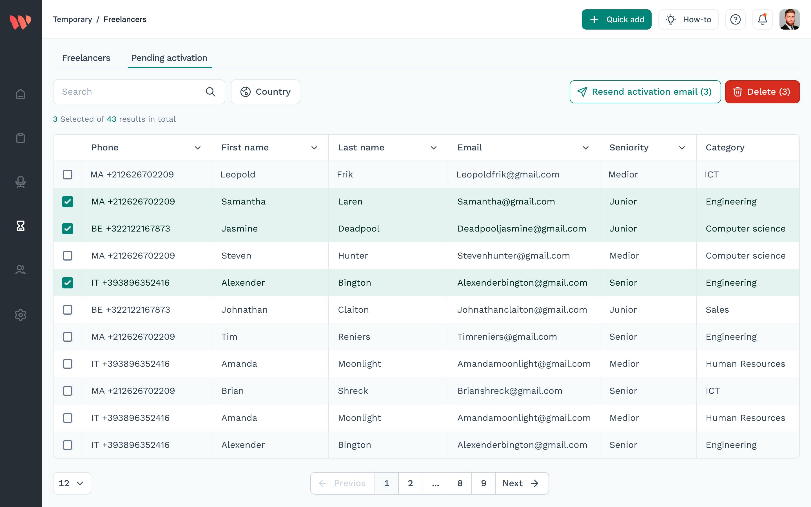811x507 pixels.
Task: Open the rows-per-page dropdown showing 12
Action: 72,483
